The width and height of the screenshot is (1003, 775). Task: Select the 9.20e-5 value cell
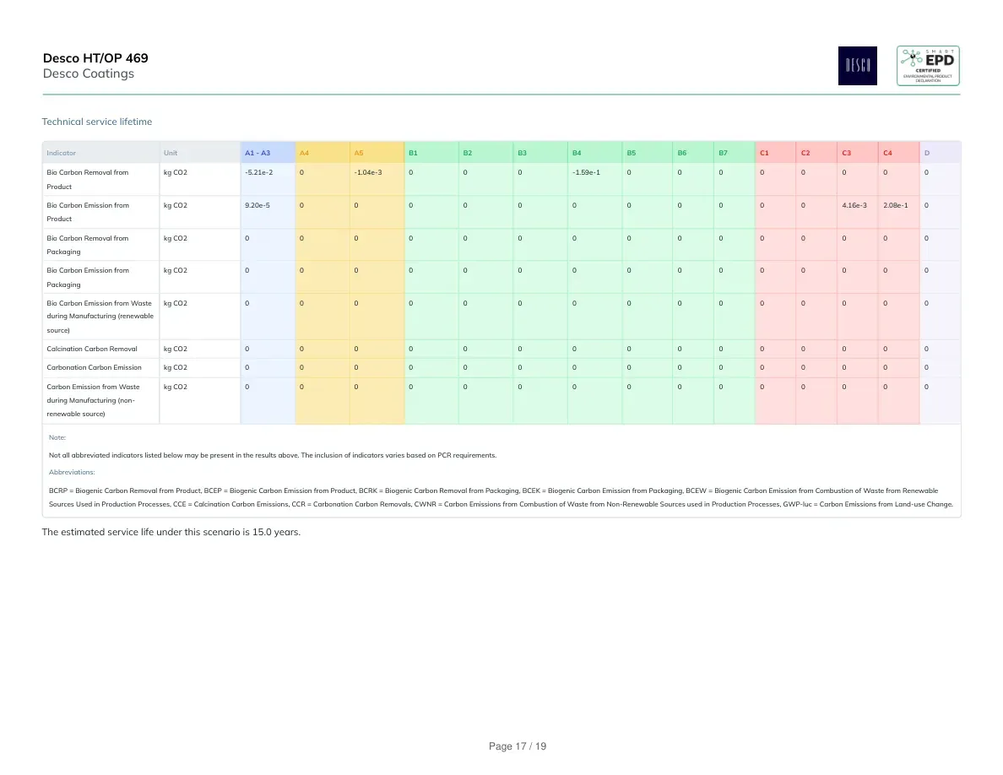pos(258,205)
